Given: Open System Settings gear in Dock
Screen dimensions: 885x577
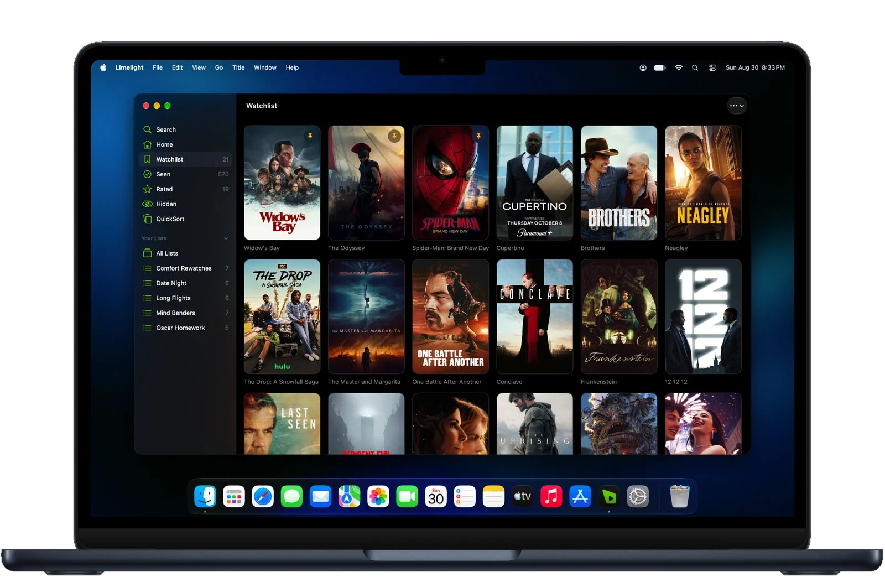Looking at the screenshot, I should [x=638, y=496].
